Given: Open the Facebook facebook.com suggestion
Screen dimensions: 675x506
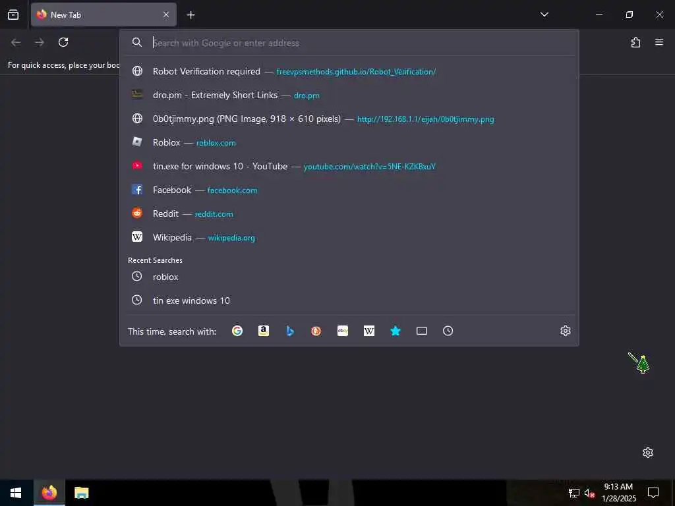Looking at the screenshot, I should pos(349,190).
